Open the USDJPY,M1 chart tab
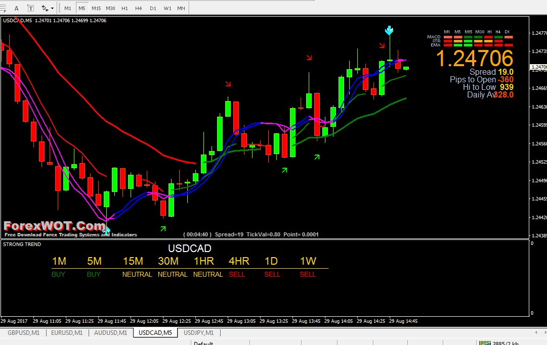Screen dimensions: 547x345 pyautogui.click(x=198, y=333)
